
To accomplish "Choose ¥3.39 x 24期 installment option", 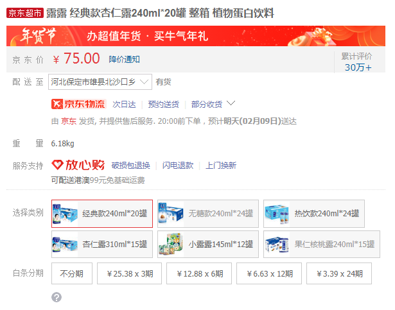I will tap(339, 273).
